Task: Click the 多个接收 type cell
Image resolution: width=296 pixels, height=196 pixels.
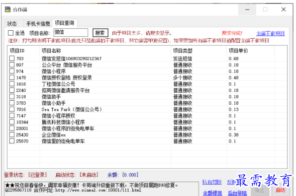Action: point(183,77)
